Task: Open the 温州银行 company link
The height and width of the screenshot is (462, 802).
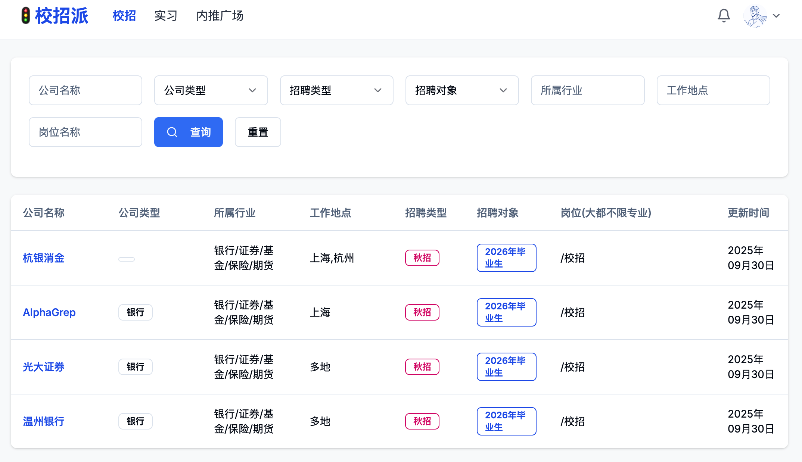Action: coord(44,421)
